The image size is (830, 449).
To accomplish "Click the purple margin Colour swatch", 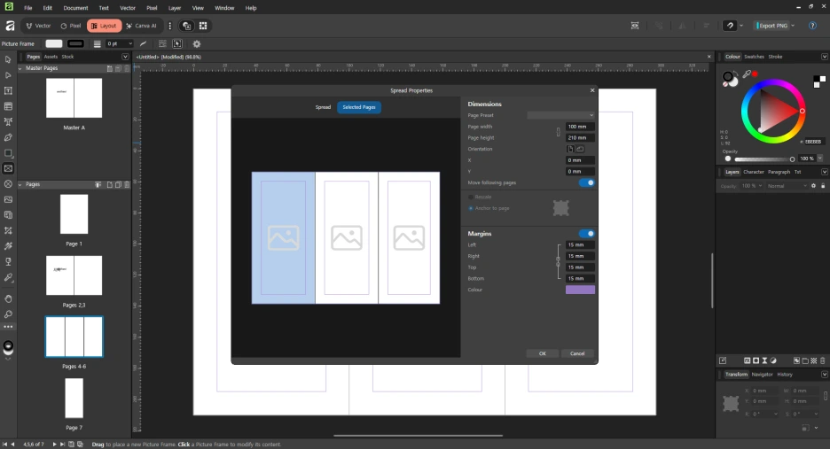I will (580, 290).
